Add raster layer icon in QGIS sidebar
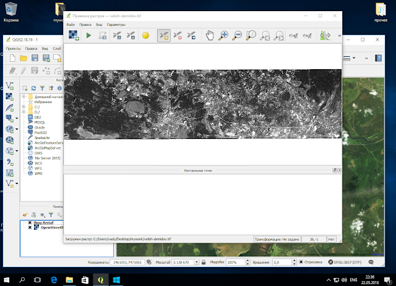The height and width of the screenshot is (286, 396). pyautogui.click(x=10, y=96)
